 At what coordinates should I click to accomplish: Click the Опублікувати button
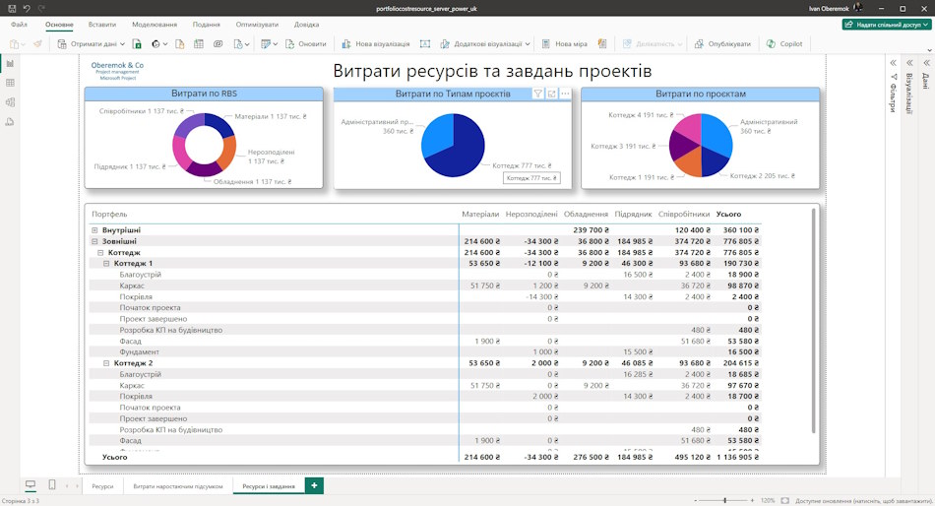[x=722, y=43]
